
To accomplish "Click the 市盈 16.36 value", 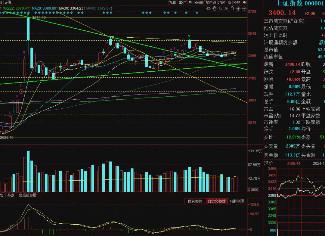I will coord(295,109).
